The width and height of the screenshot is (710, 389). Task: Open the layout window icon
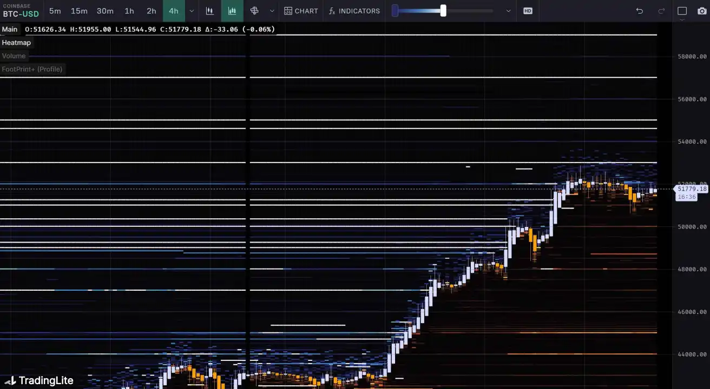(x=682, y=11)
